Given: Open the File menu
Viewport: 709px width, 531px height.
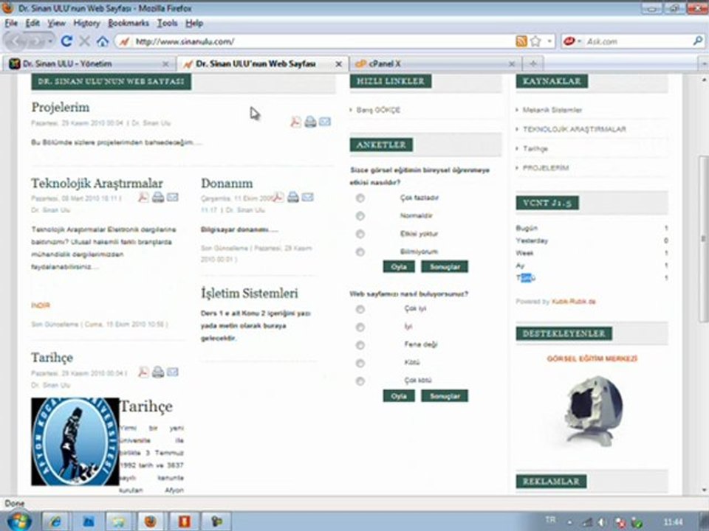Looking at the screenshot, I should coord(11,23).
